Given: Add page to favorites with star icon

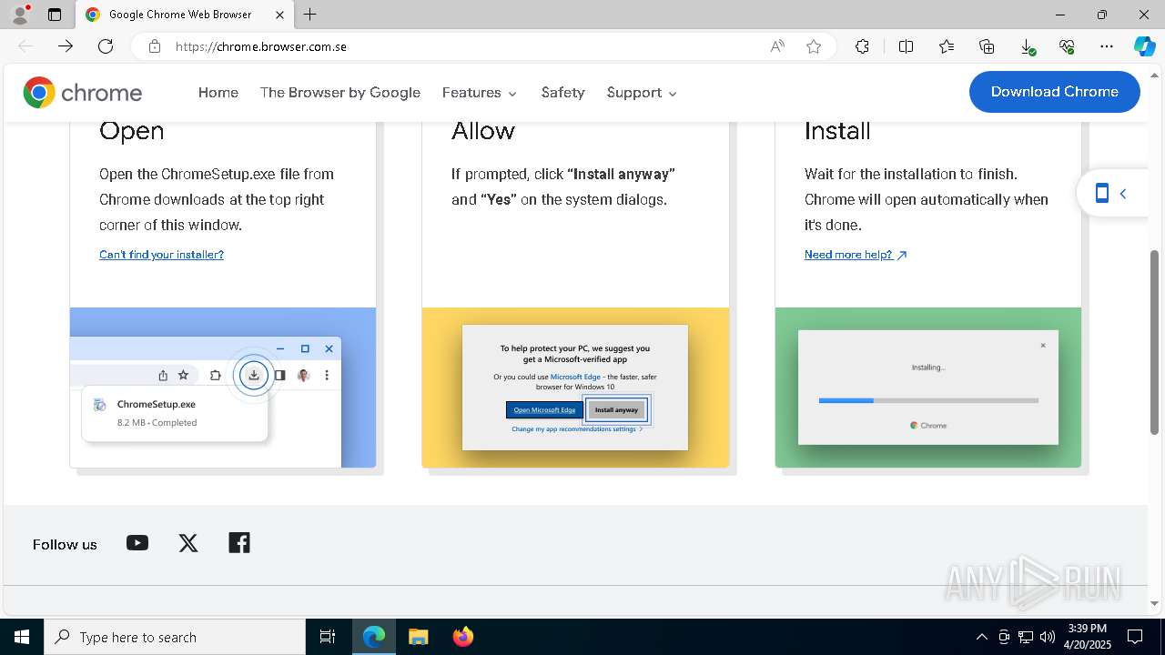Looking at the screenshot, I should coord(814,46).
